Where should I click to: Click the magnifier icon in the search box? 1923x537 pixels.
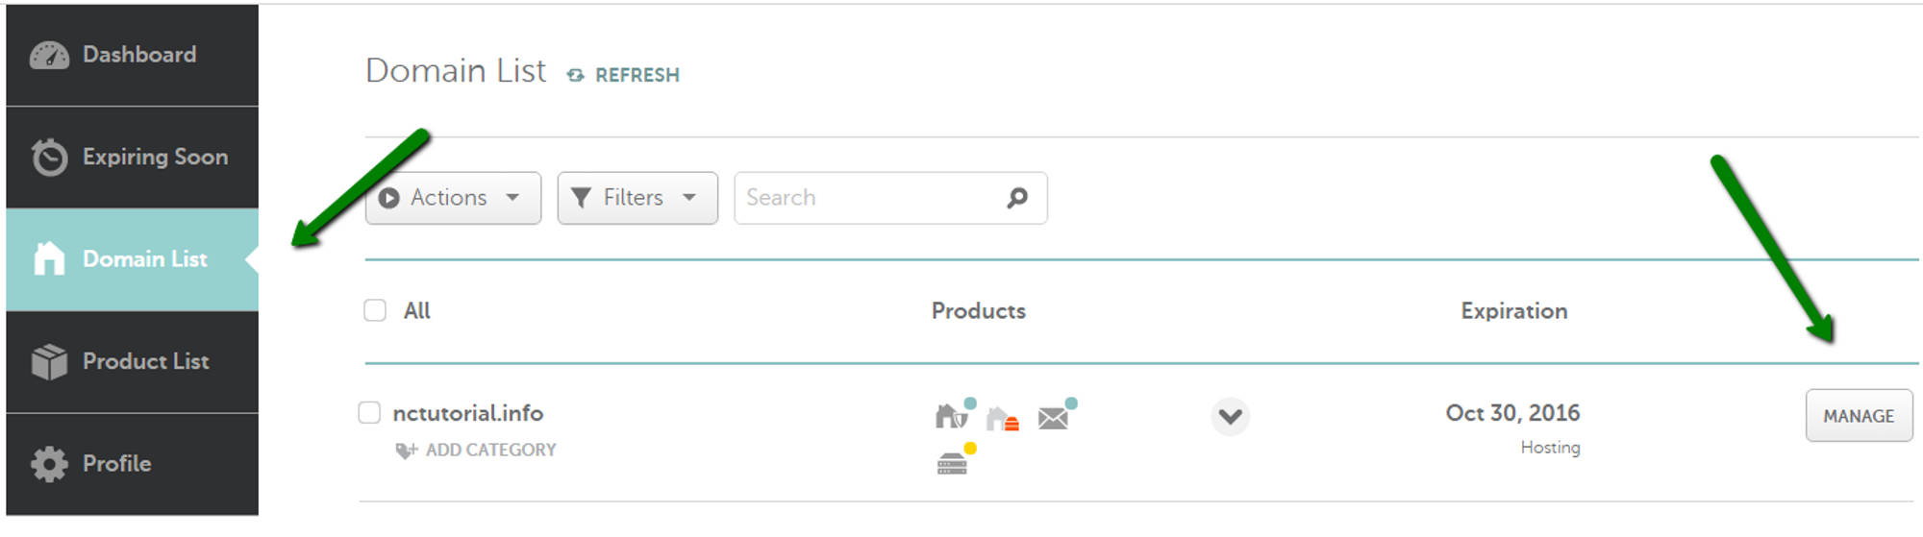pos(1017,198)
